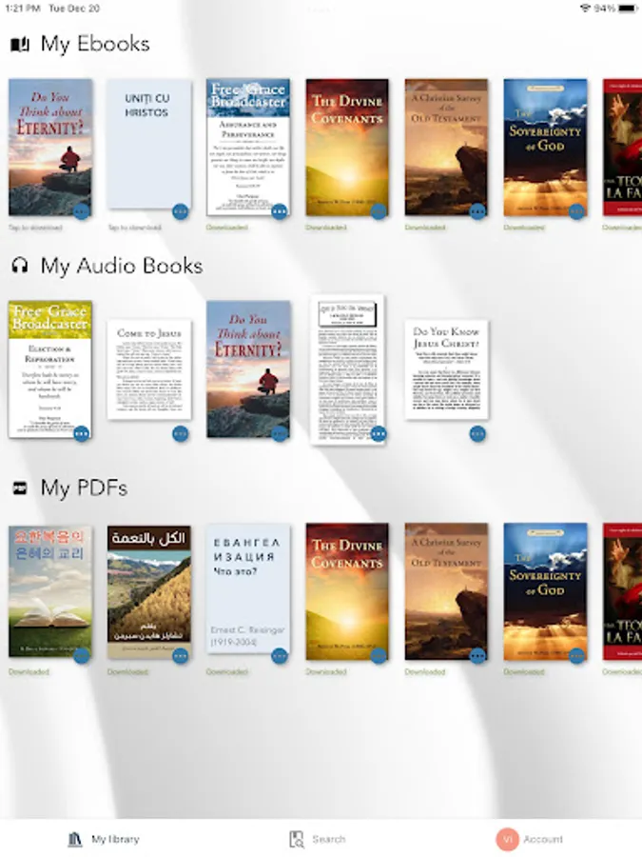Screen dimensions: 642x857
Task: Play Election & Reprobation audio book
Action: pos(50,369)
